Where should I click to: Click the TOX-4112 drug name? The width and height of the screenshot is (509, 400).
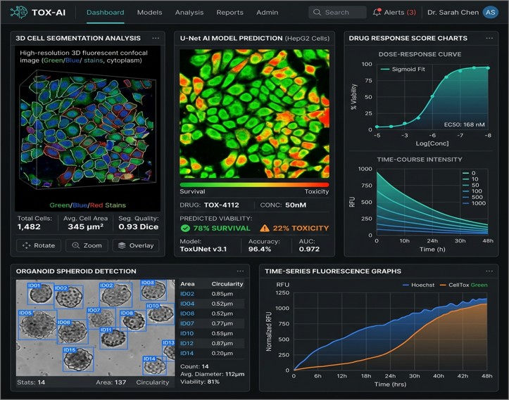click(x=221, y=205)
